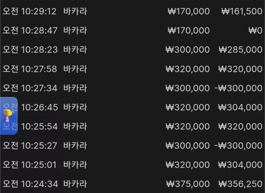Select the ₩300,000 bet at 10:25:27
Viewport: 265px width, 193px height.
(x=188, y=146)
